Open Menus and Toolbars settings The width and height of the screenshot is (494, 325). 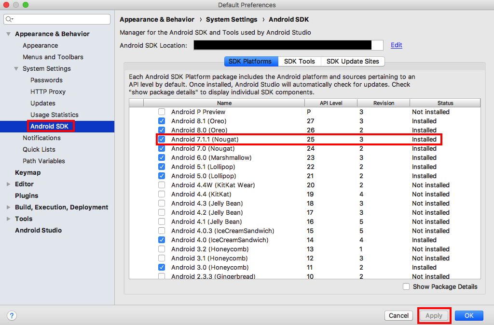point(53,57)
